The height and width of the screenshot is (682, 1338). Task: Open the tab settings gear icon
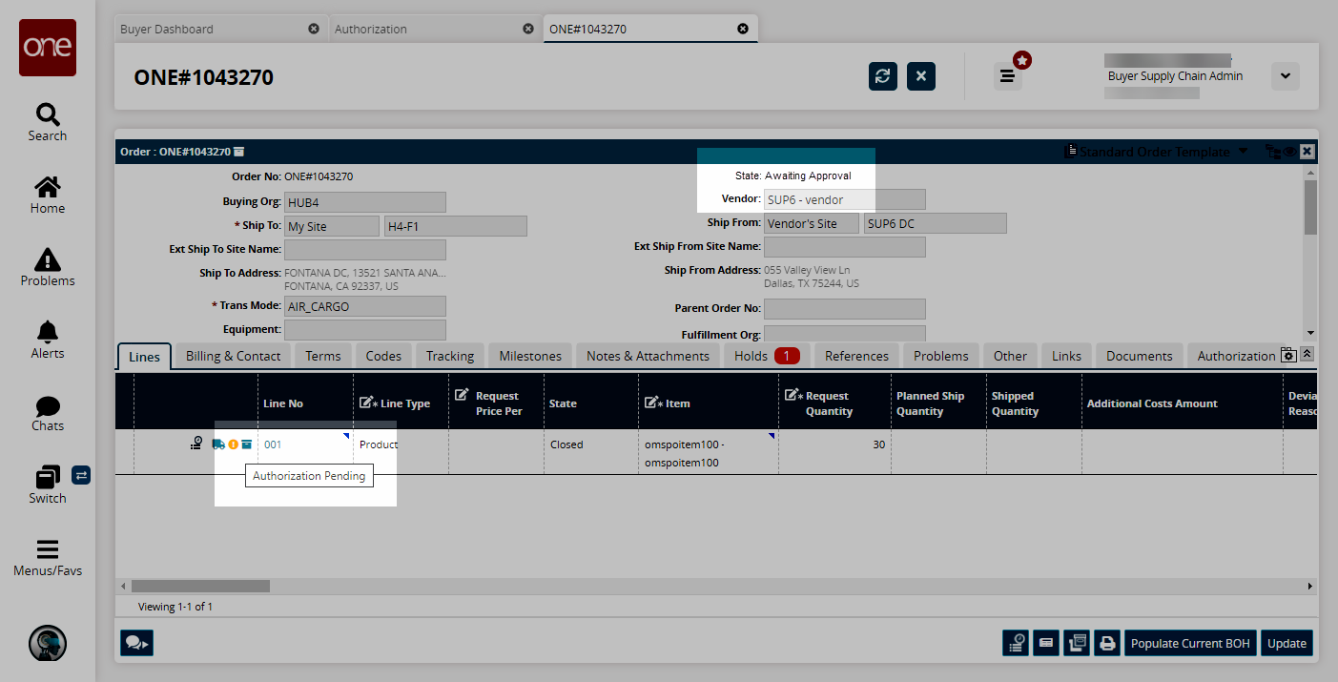[x=1288, y=355]
